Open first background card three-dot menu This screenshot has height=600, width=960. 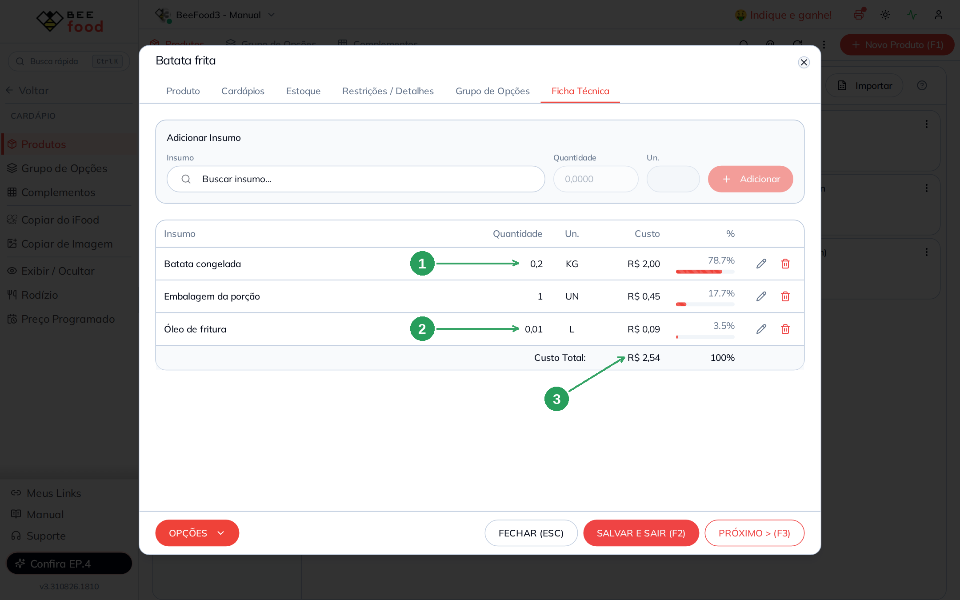pos(927,124)
